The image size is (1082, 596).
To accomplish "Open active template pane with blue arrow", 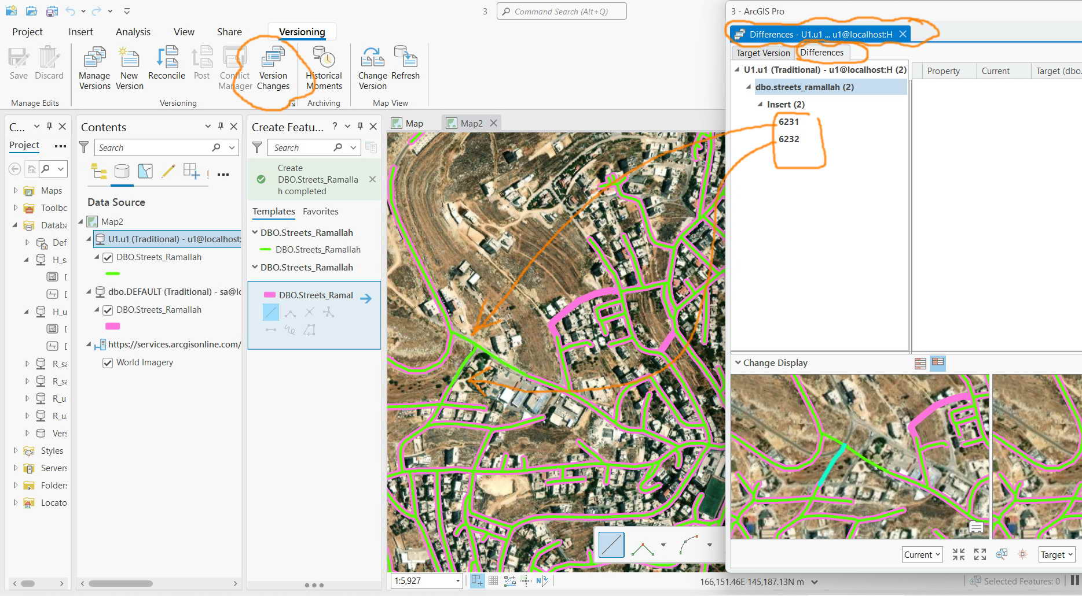I will pos(366,298).
